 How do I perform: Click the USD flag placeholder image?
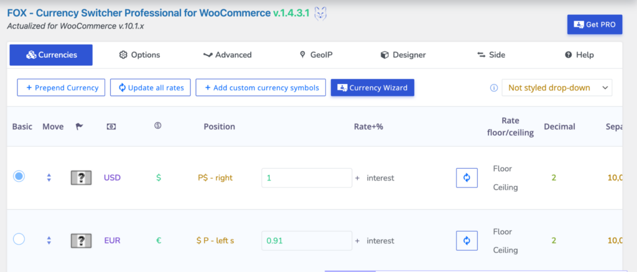click(x=81, y=178)
